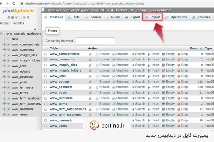
Task: Switch to the SQL tab
Action: [74, 17]
